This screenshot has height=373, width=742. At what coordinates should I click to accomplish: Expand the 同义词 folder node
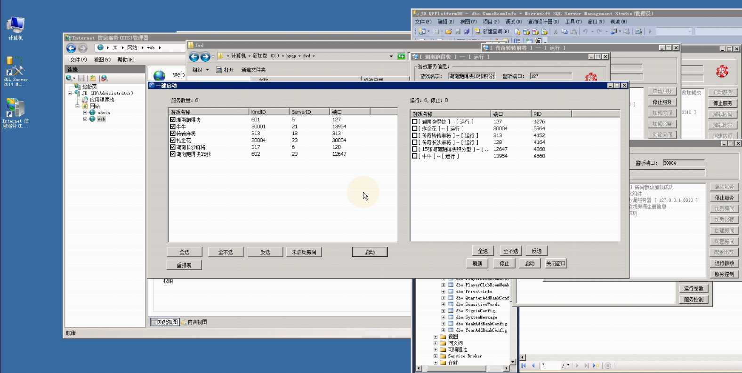pos(436,343)
